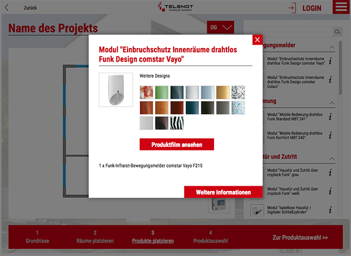This screenshot has height=256, width=351.
Task: Open info for Haustür cryplock Funk grau
Action: 330,172
